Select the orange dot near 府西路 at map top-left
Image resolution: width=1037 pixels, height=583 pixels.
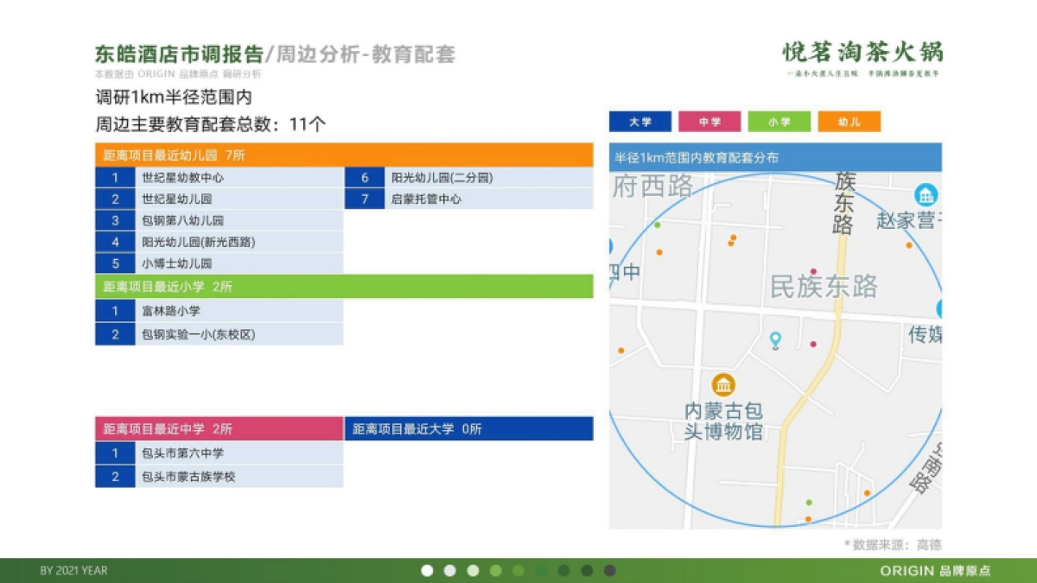[x=658, y=251]
